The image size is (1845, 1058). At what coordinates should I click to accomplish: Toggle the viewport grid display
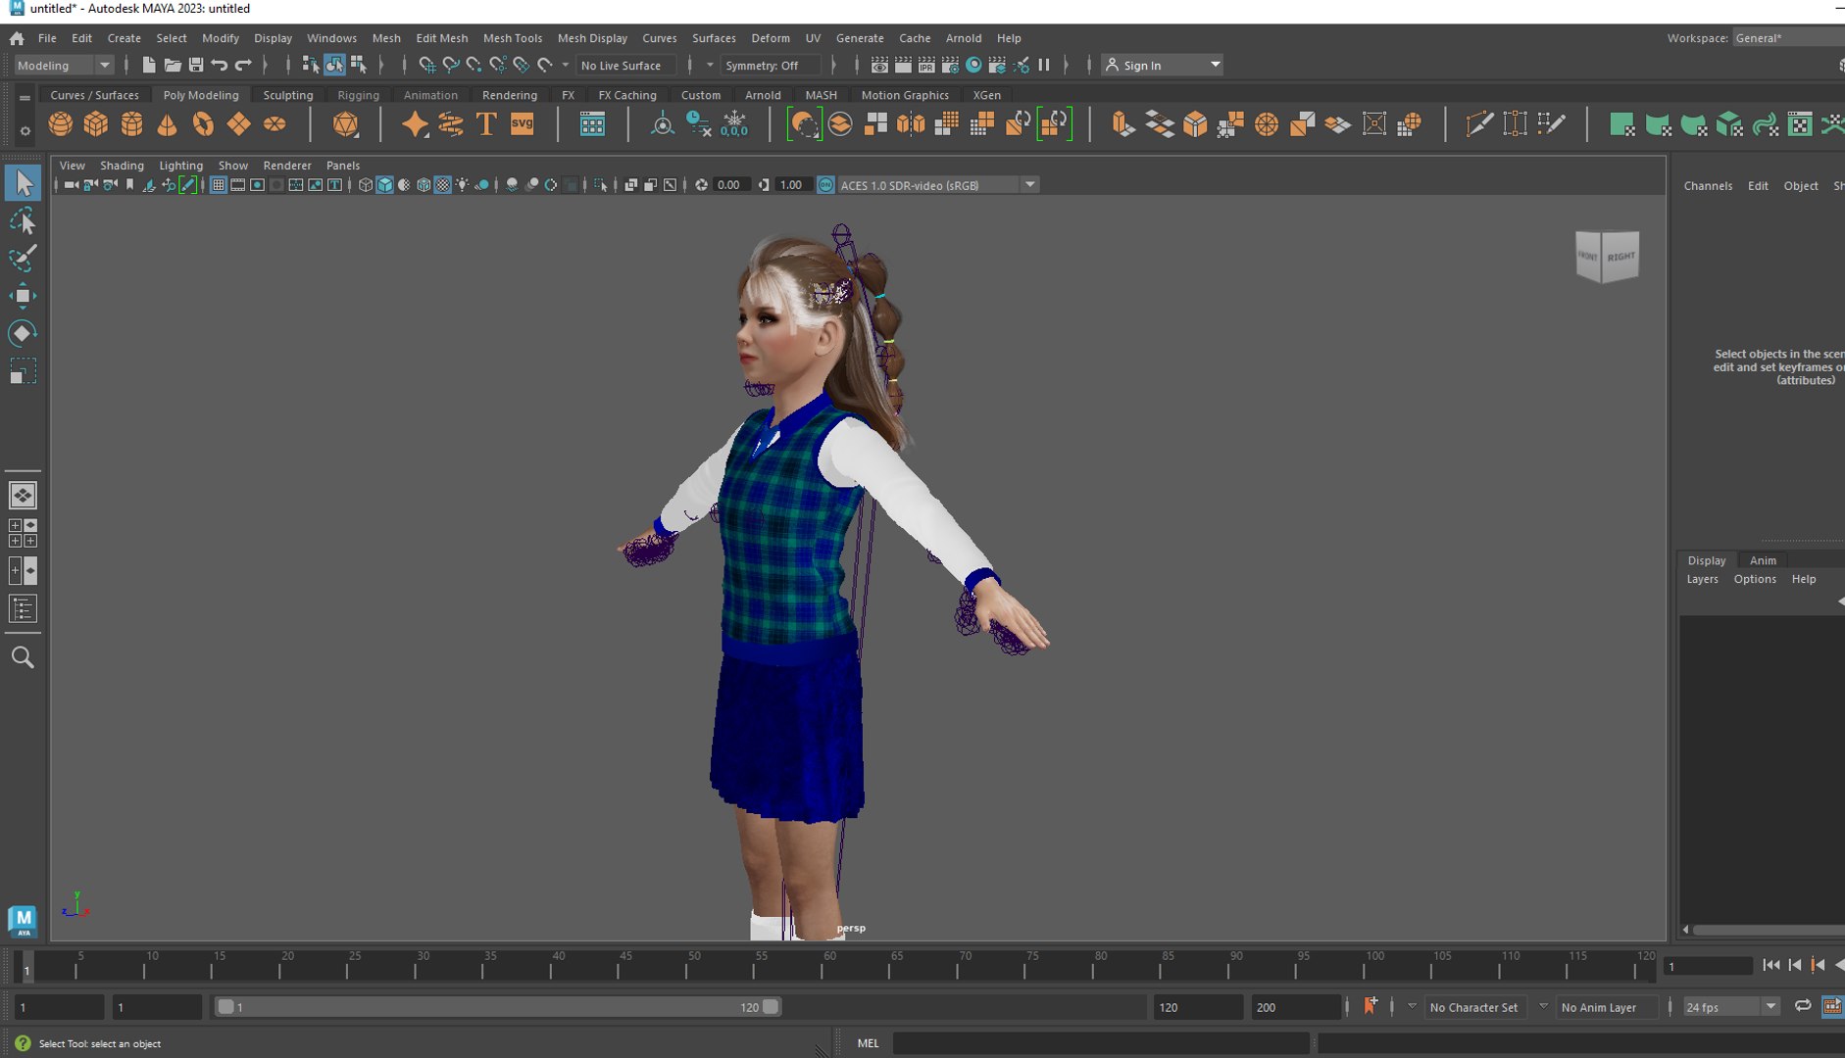[x=219, y=185]
